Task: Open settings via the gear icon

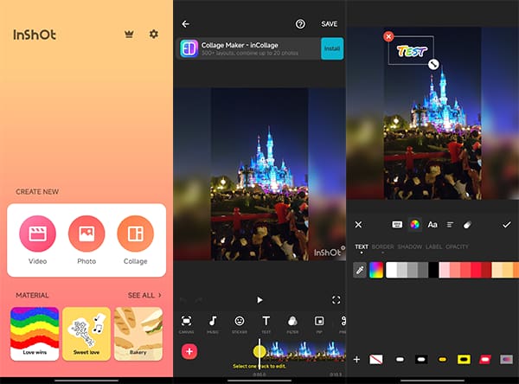Action: [x=154, y=34]
